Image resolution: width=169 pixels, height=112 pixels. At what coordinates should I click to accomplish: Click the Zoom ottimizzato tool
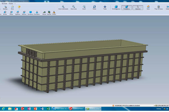(63, 7)
